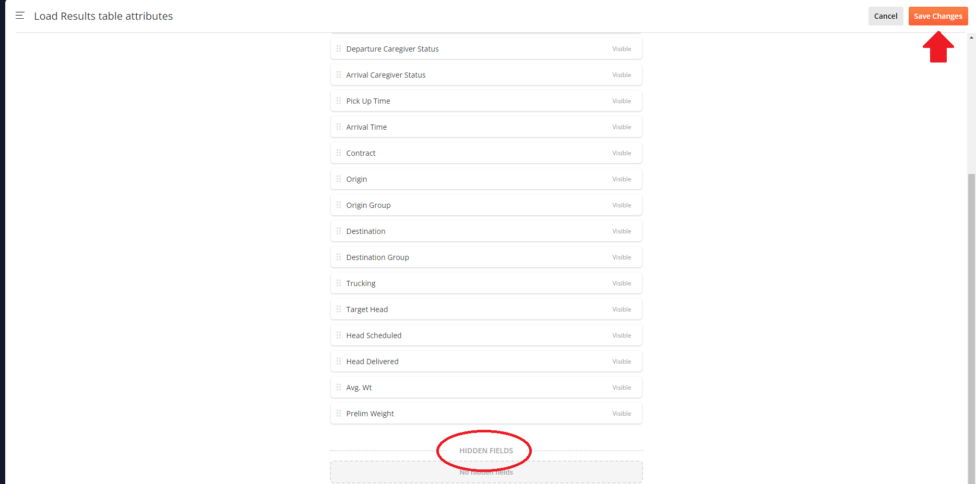Click drag handle beside Origin Group
976x484 pixels.
pos(339,205)
